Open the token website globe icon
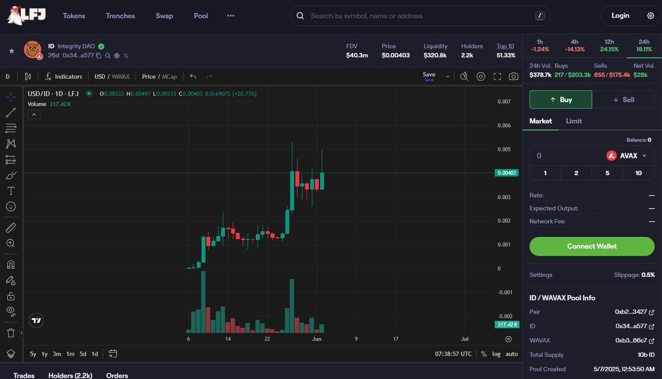662x379 pixels. coord(117,56)
